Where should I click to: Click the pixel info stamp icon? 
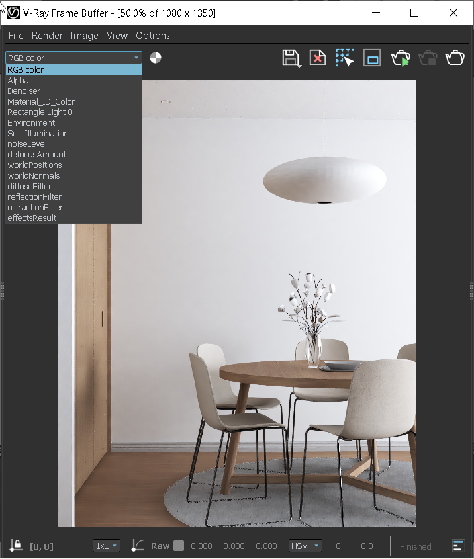[16, 546]
